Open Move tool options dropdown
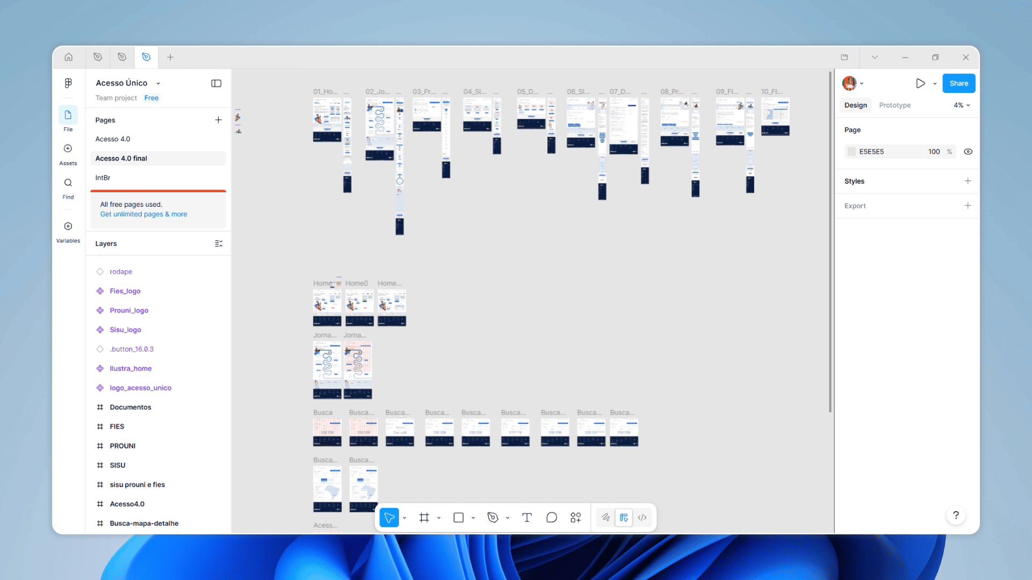The image size is (1032, 580). (x=404, y=518)
